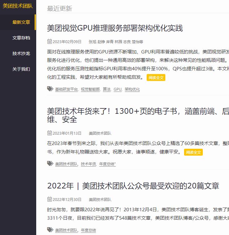Open article 美团技术年货来了
Image resolution: width=229 pixels, height=235 pixels.
[x=138, y=115]
